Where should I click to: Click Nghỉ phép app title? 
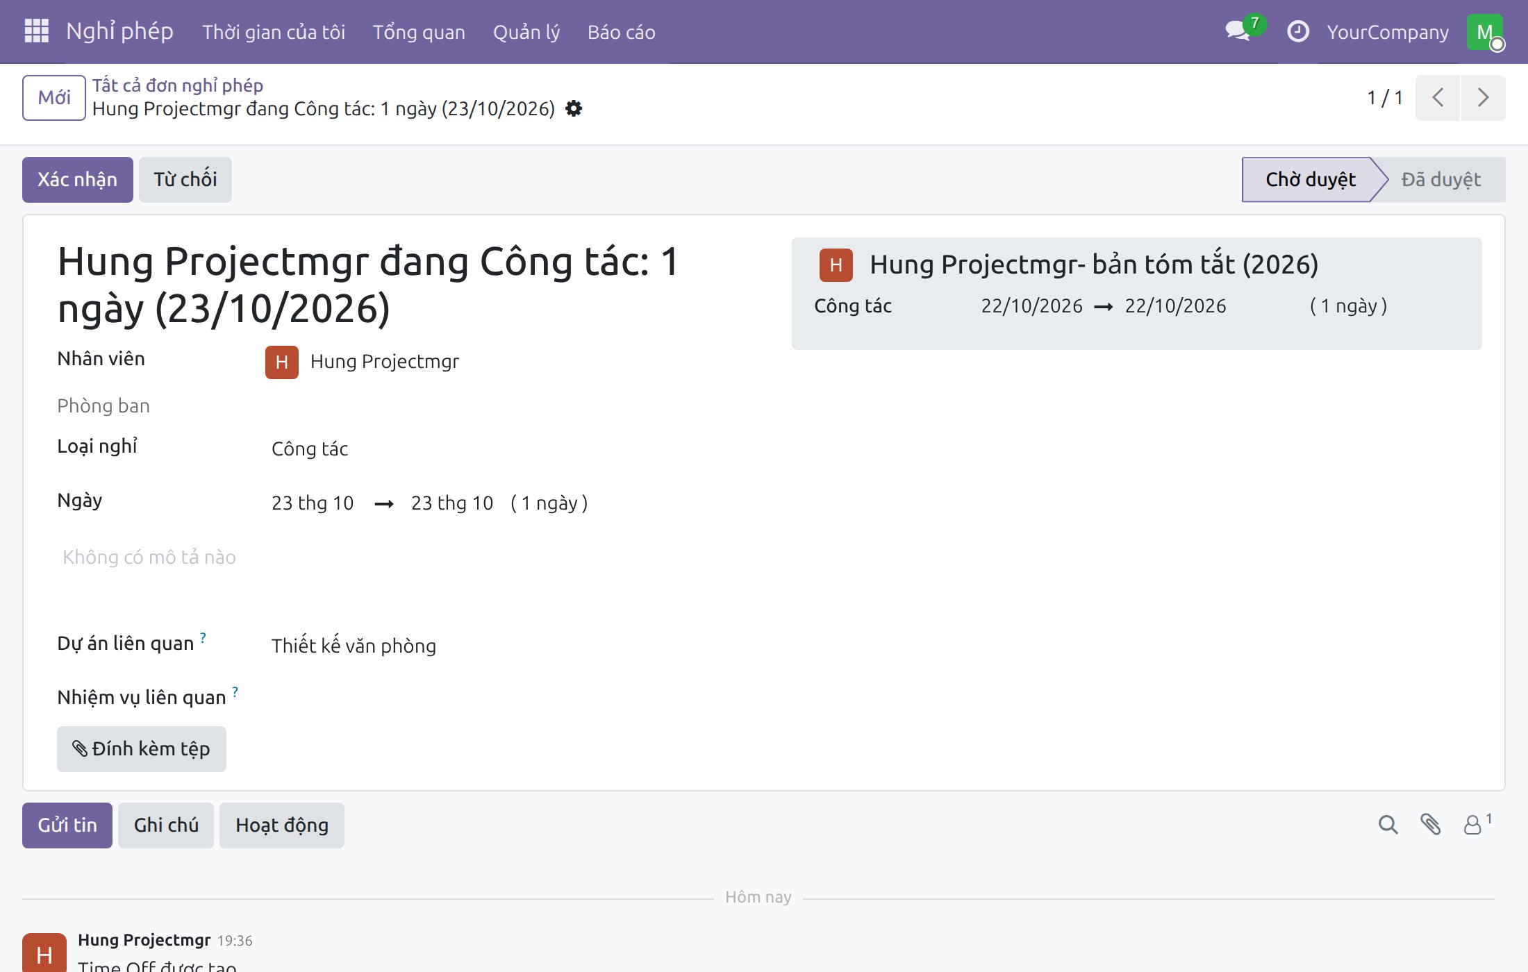tap(119, 31)
